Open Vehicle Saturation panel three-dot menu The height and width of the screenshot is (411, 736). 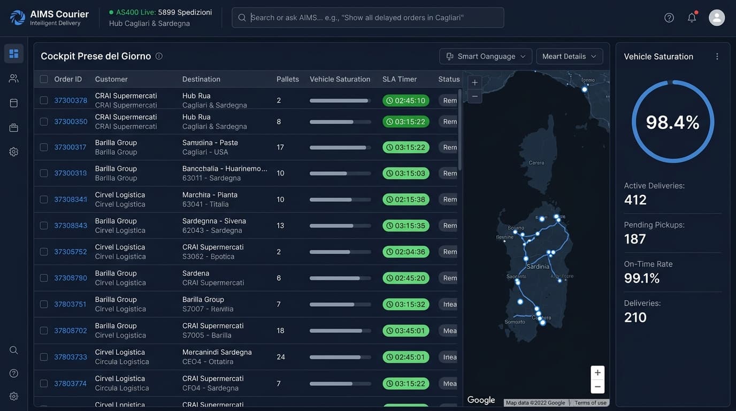(x=717, y=56)
